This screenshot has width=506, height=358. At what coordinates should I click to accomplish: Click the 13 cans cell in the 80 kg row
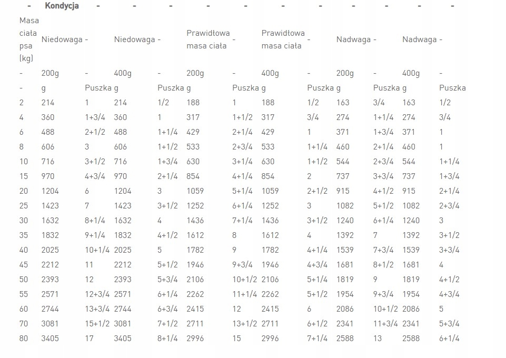click(x=378, y=338)
